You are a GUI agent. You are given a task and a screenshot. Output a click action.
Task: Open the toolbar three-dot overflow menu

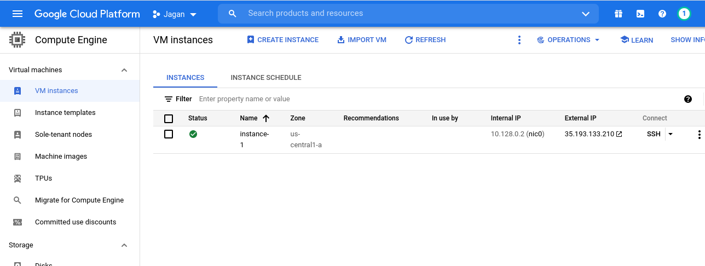[x=519, y=40]
